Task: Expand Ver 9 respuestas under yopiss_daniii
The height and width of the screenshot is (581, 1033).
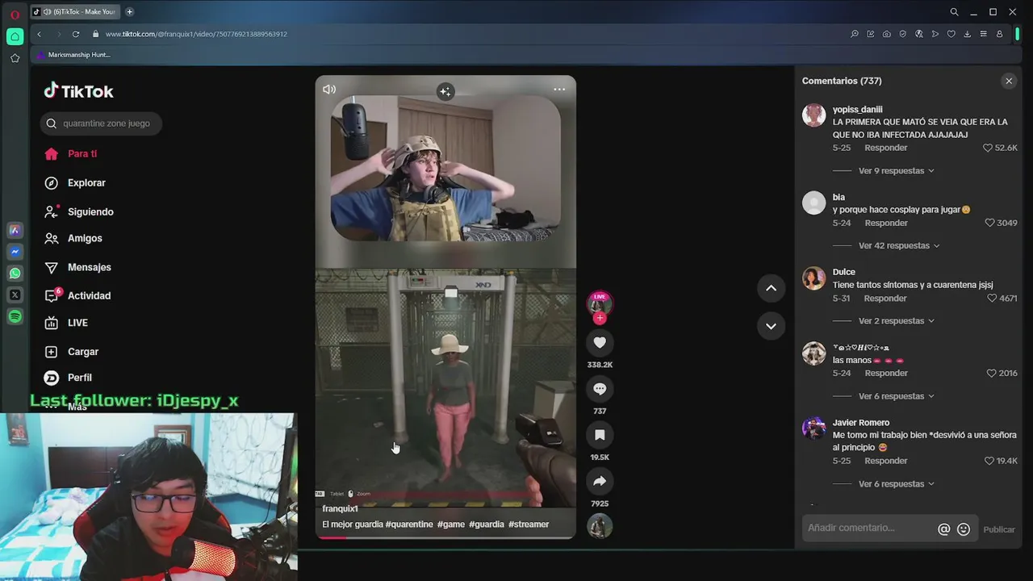Action: tap(896, 171)
